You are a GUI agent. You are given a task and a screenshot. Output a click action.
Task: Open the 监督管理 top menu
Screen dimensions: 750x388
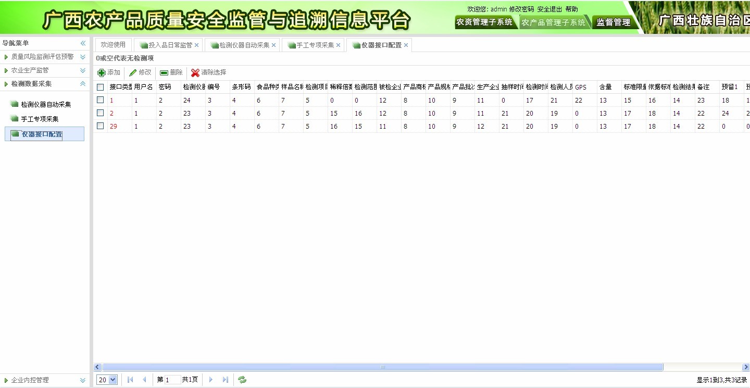[x=613, y=22]
